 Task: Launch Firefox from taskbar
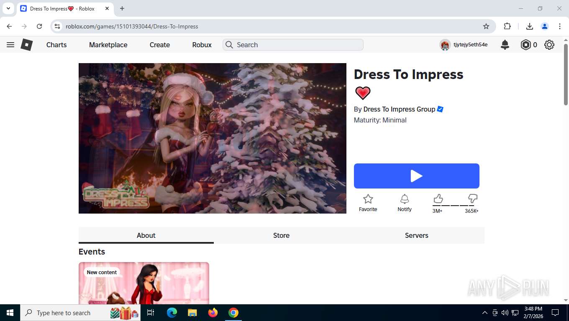(213, 313)
